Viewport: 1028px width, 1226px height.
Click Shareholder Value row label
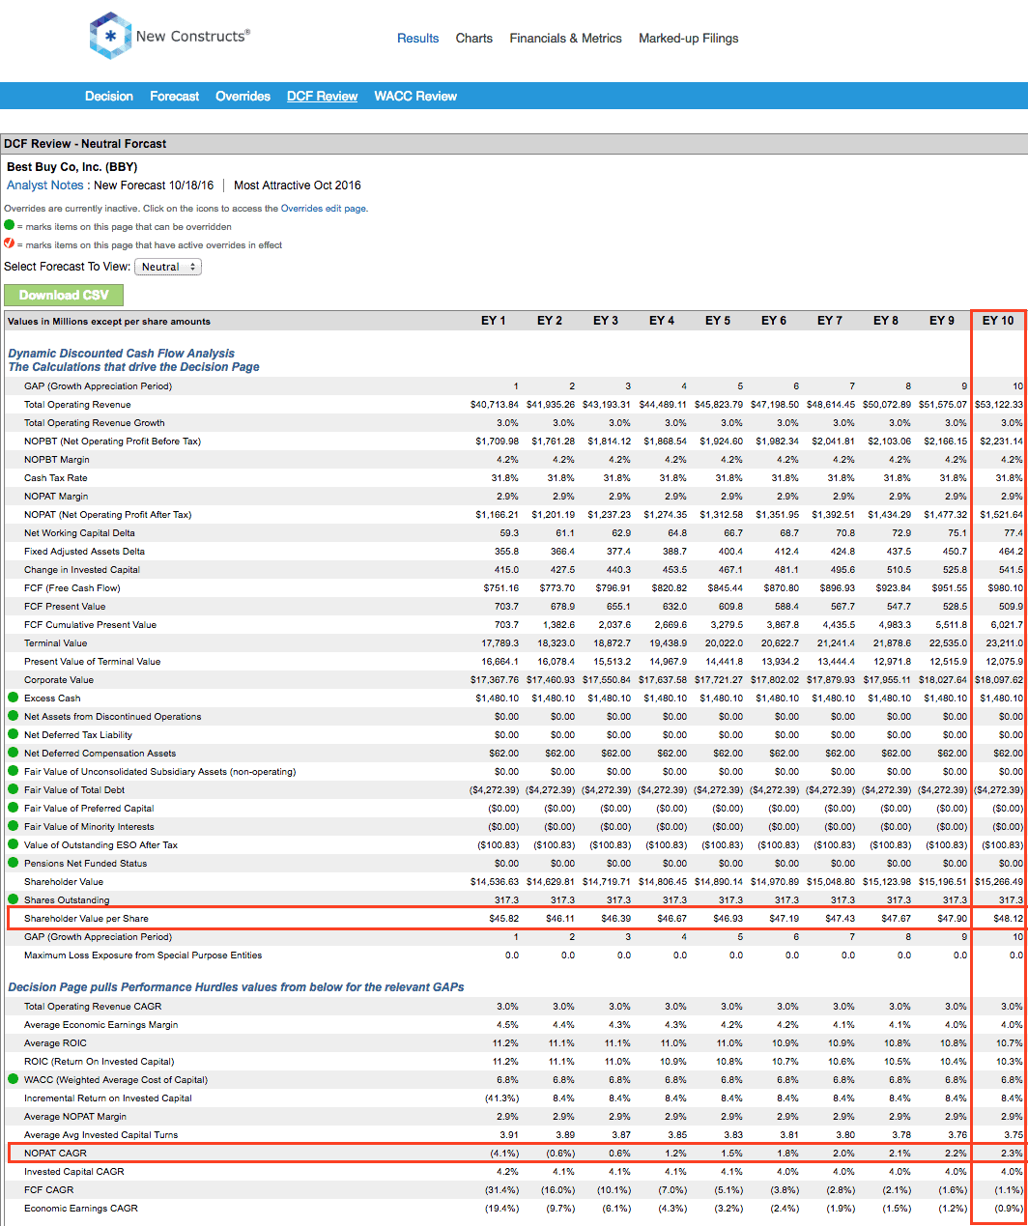(x=64, y=881)
